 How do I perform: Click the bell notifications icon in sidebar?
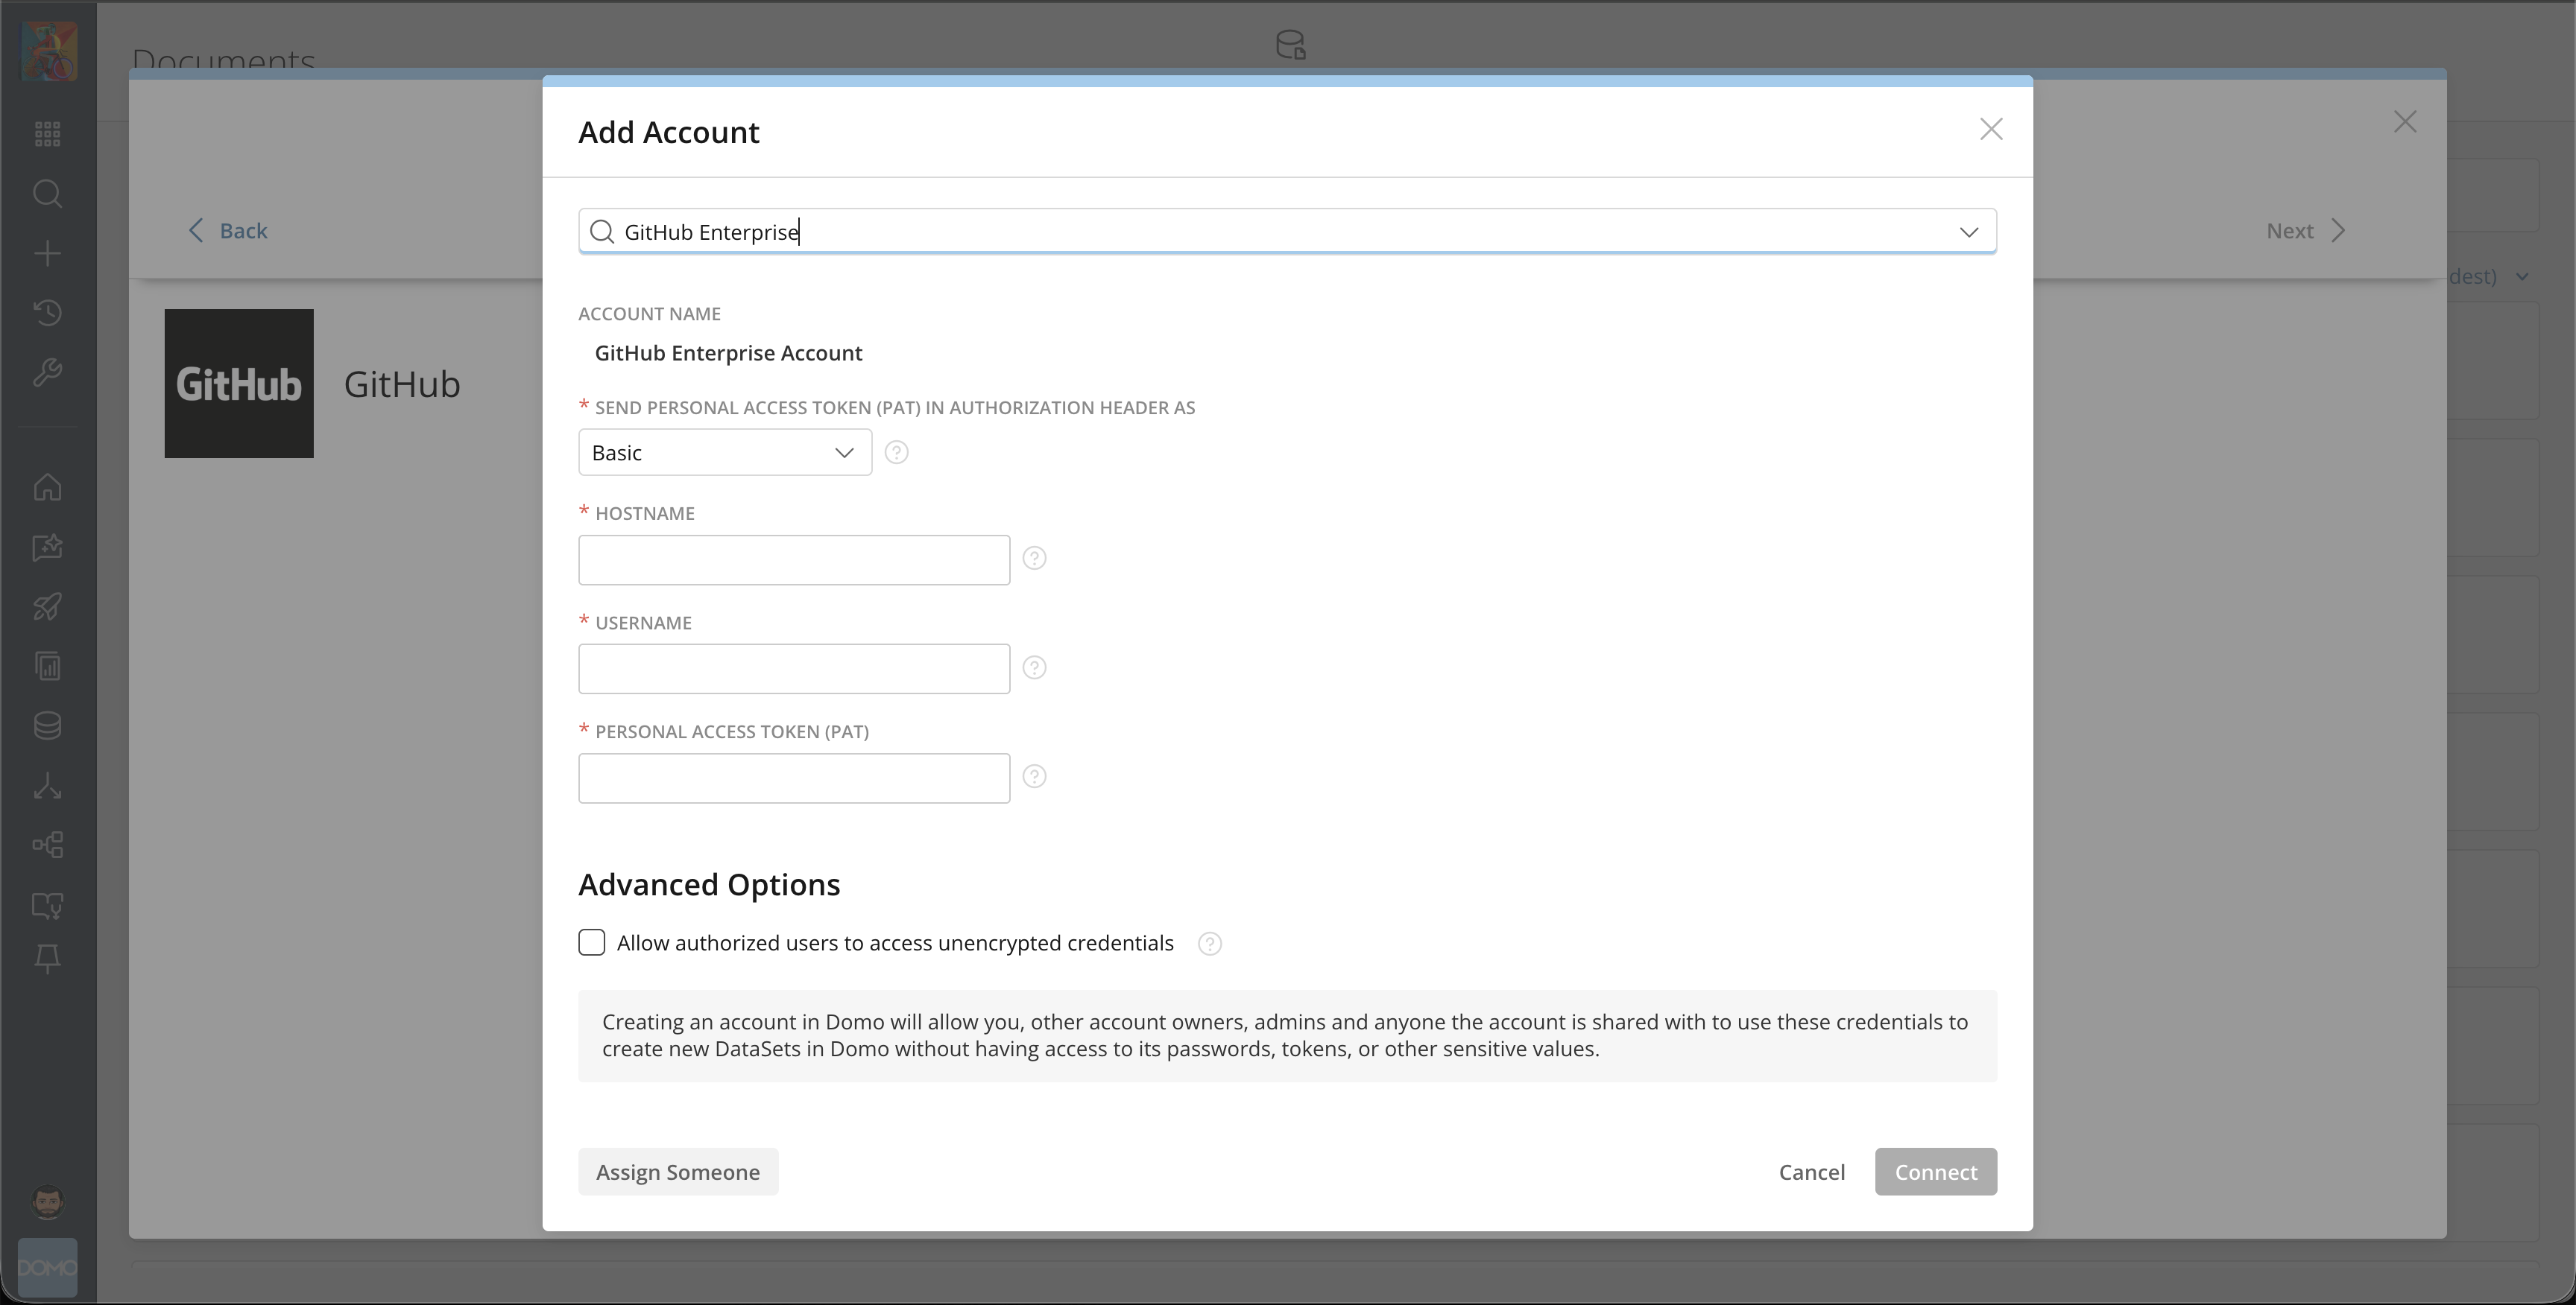point(48,958)
